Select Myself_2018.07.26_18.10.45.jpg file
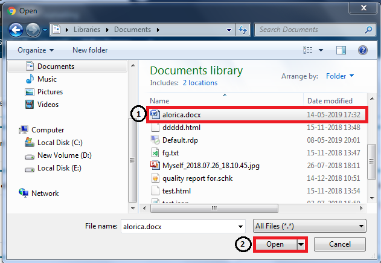The image size is (381, 263). [x=211, y=166]
